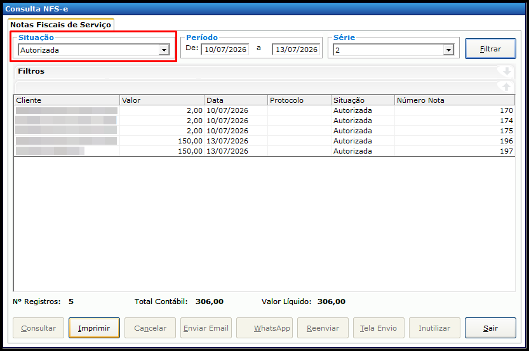Viewport: 529px width, 351px height.
Task: Collapse the Filtros panel with the up arrow
Action: [506, 87]
